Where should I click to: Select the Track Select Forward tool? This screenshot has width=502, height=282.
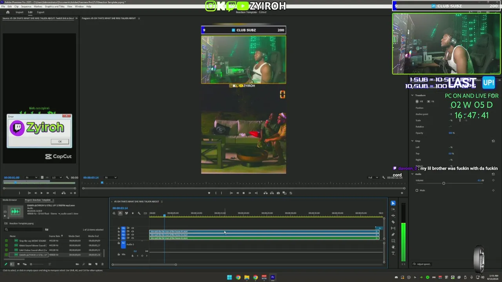[393, 209]
